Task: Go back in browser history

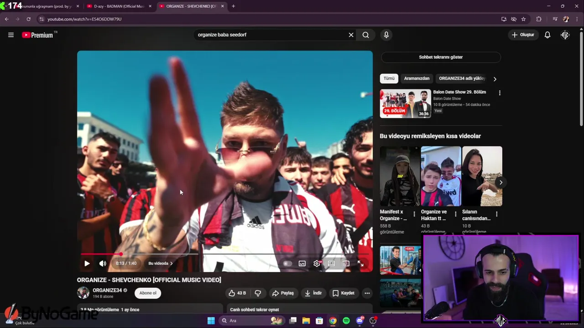Action: click(6, 19)
